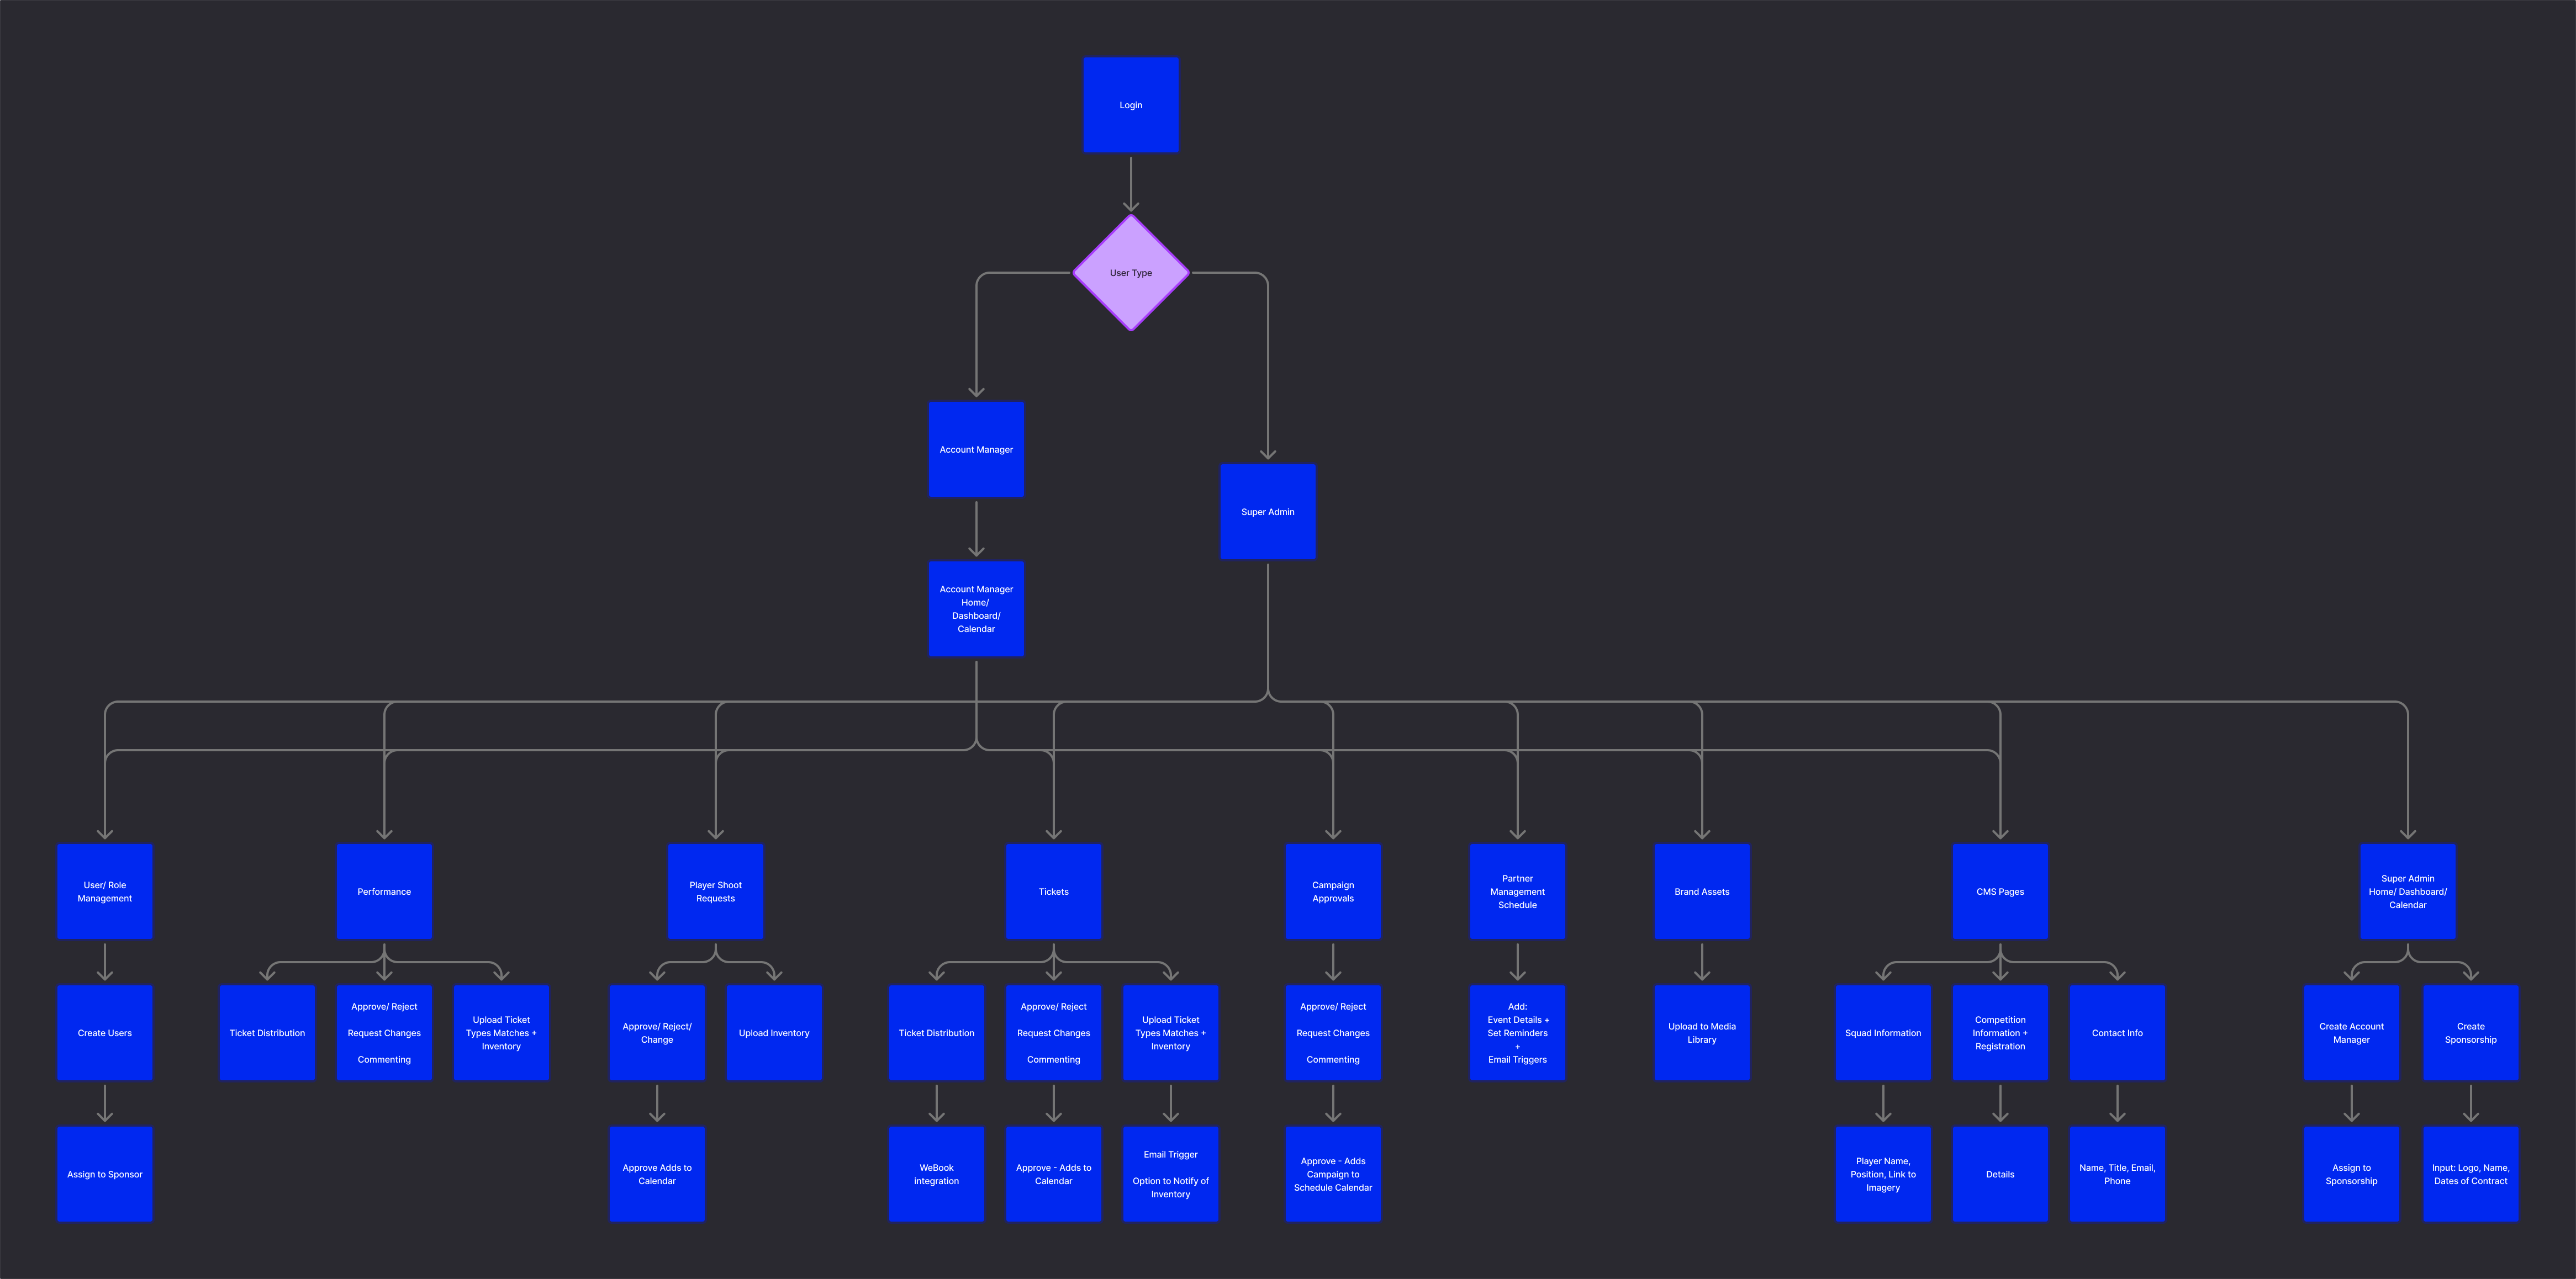The width and height of the screenshot is (2576, 1279).
Task: Click the Email Trigger notify inventory node
Action: (1170, 1174)
